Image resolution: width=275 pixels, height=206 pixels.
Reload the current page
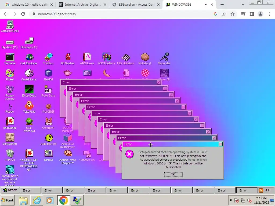click(23, 14)
